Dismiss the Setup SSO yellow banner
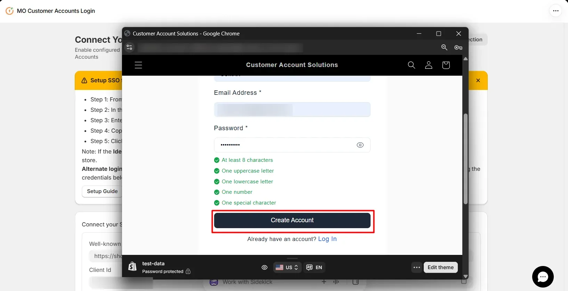This screenshot has width=568, height=291. (478, 81)
